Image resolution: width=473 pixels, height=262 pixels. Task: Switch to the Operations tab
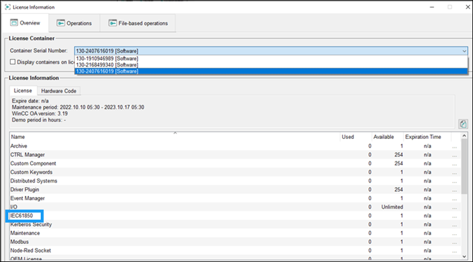tap(75, 23)
